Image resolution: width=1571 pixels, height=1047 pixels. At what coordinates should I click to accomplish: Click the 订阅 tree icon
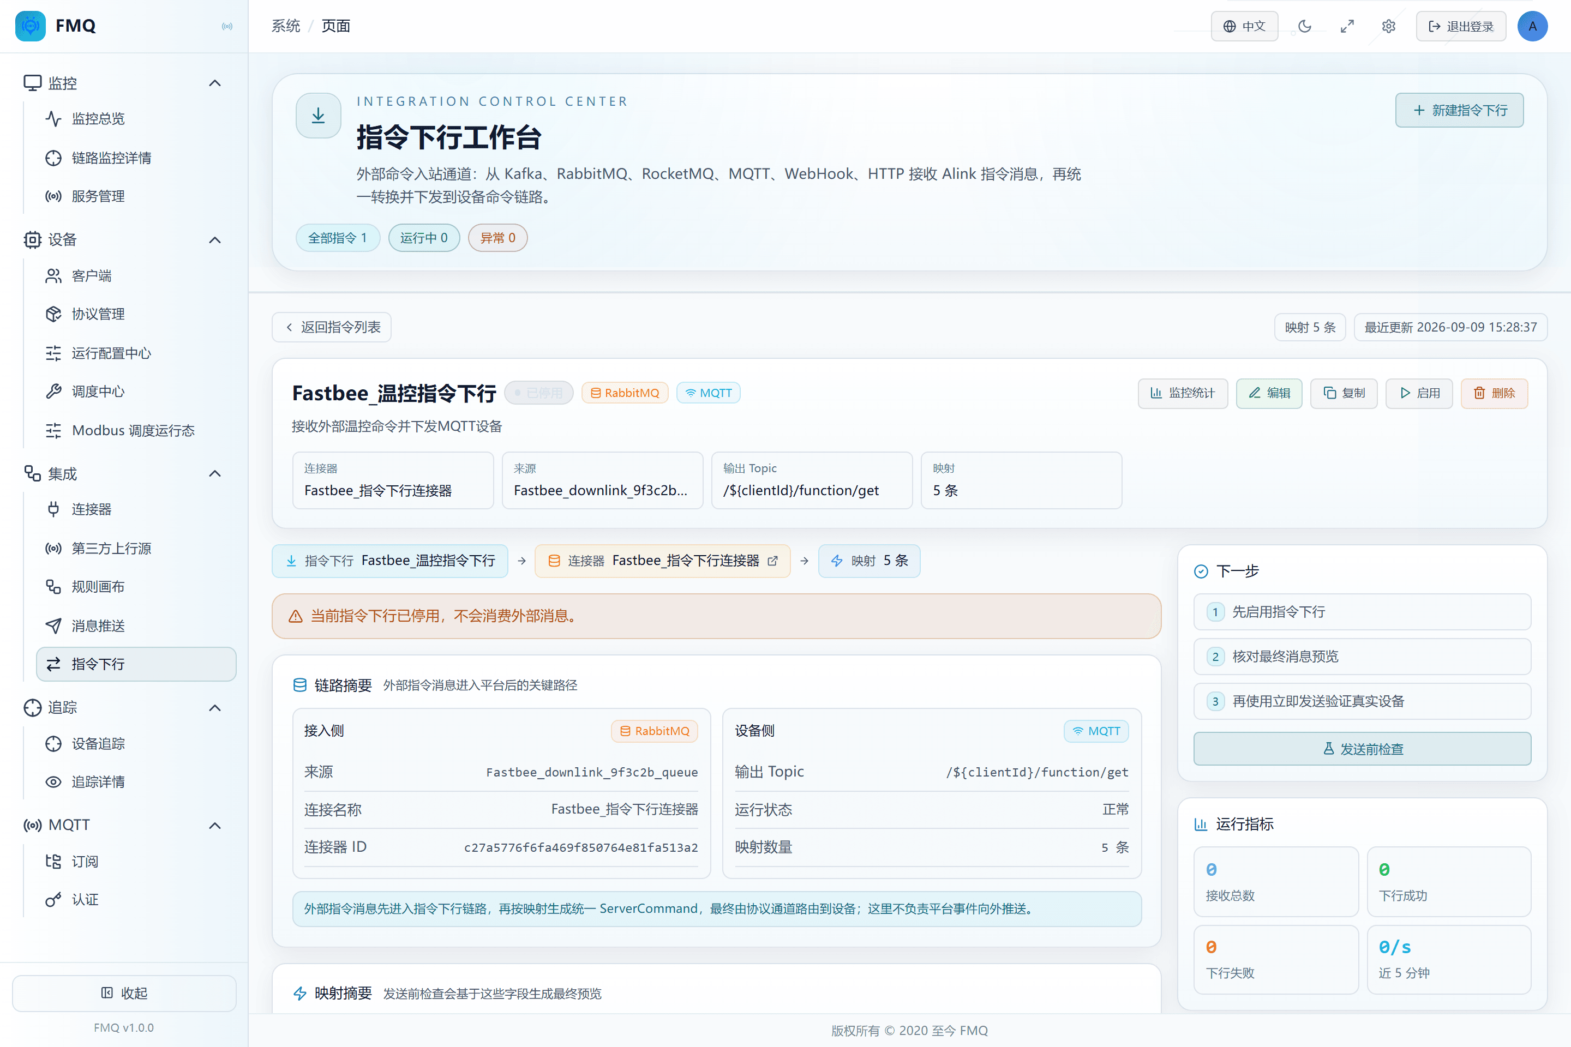pyautogui.click(x=53, y=862)
